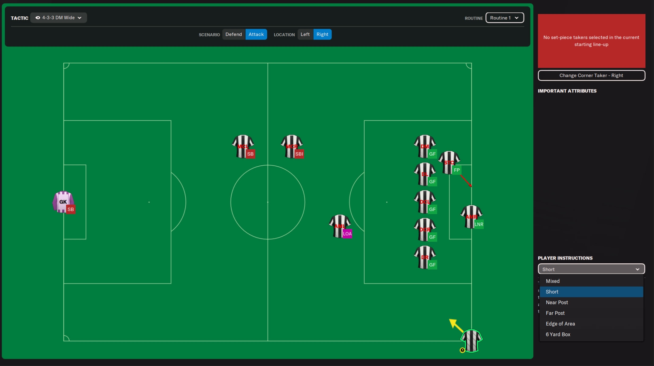The height and width of the screenshot is (366, 654).
Task: Toggle Attack scenario active state
Action: (256, 34)
